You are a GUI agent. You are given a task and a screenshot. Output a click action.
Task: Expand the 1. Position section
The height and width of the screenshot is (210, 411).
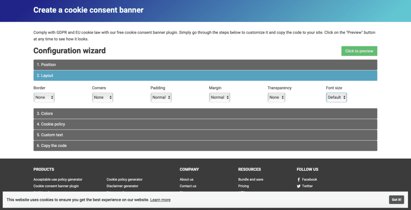[205, 65]
